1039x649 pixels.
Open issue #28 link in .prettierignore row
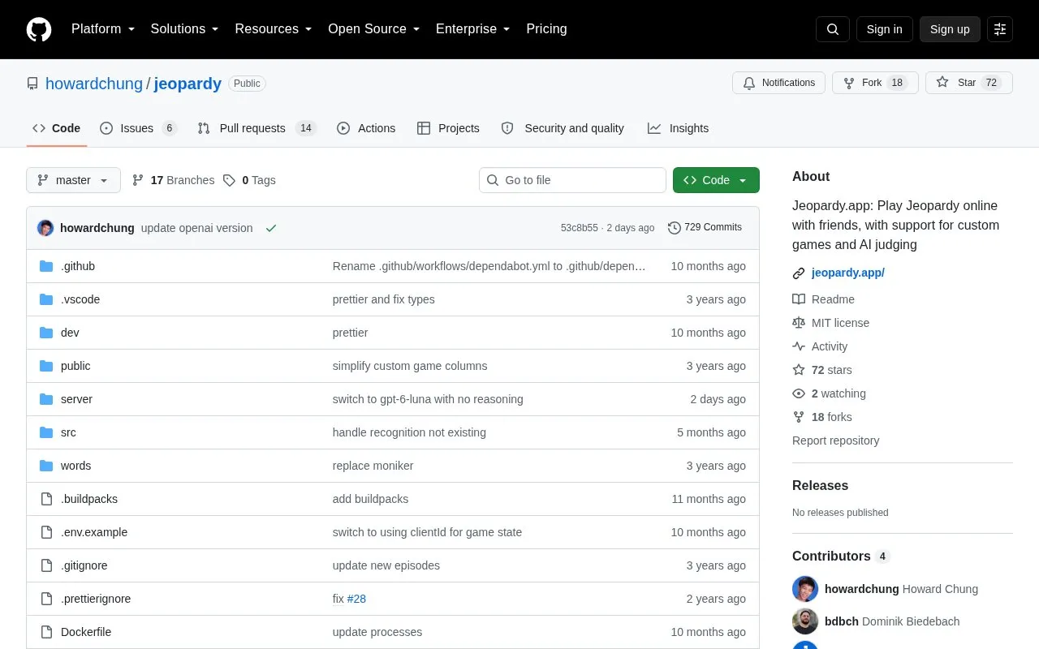point(356,599)
